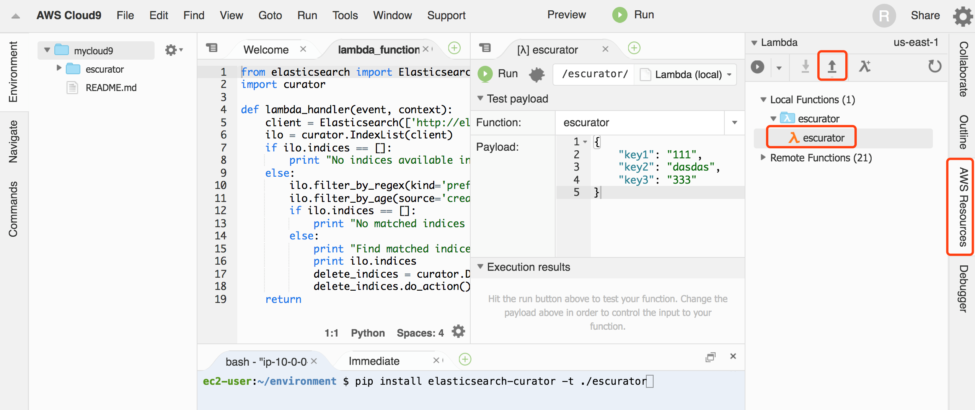Open escurator pane tab list menu
Viewport: 975px width, 410px height.
[485, 48]
